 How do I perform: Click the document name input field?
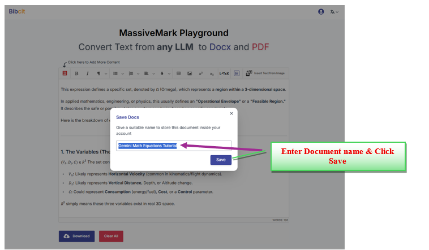coord(174,146)
